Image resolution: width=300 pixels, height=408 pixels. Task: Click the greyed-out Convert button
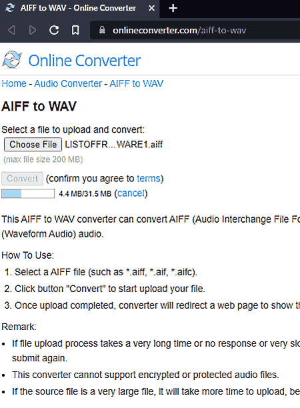[x=23, y=179]
